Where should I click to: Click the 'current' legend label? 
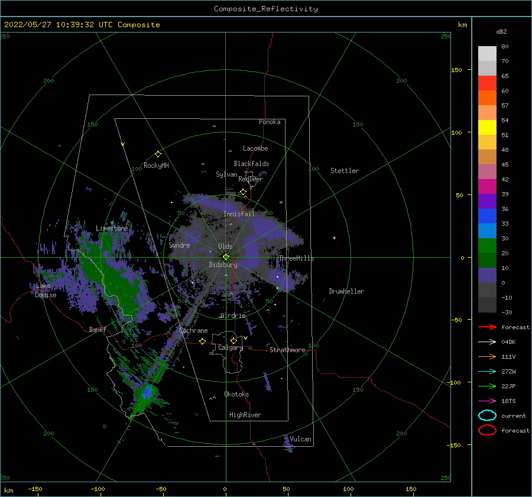tap(514, 415)
